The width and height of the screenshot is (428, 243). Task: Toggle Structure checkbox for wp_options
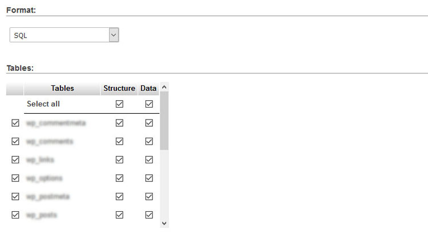[119, 178]
